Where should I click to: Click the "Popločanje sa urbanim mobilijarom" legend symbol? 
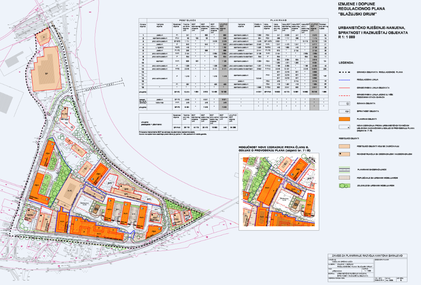click(x=344, y=178)
